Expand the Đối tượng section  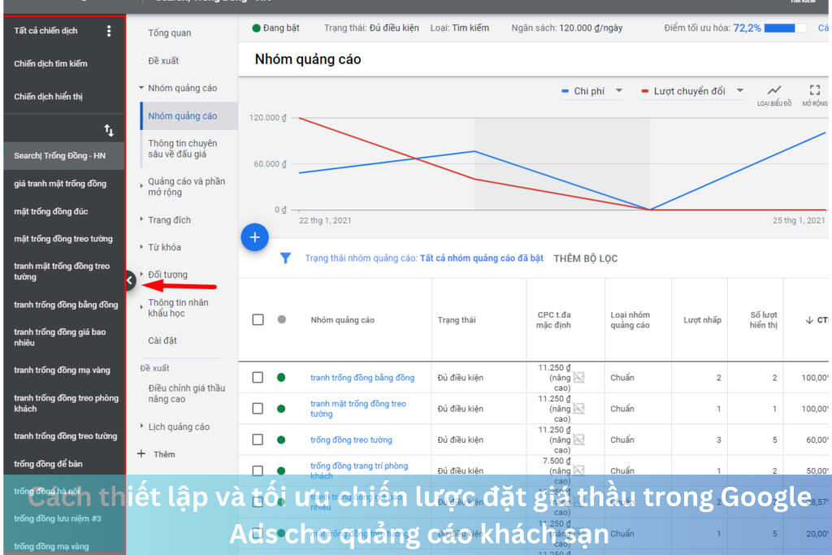(x=141, y=275)
